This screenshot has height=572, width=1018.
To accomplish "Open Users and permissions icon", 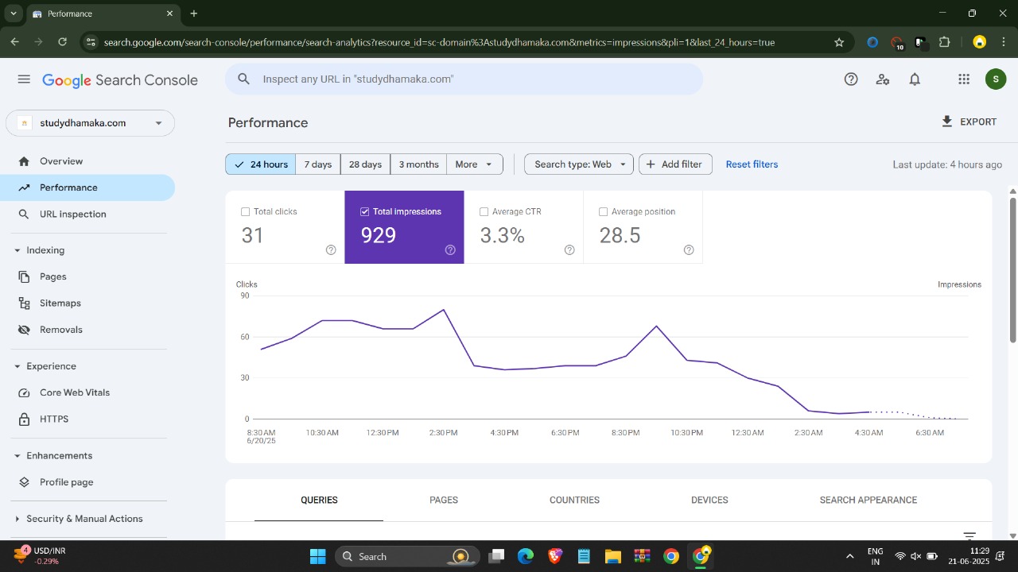I will click(883, 79).
